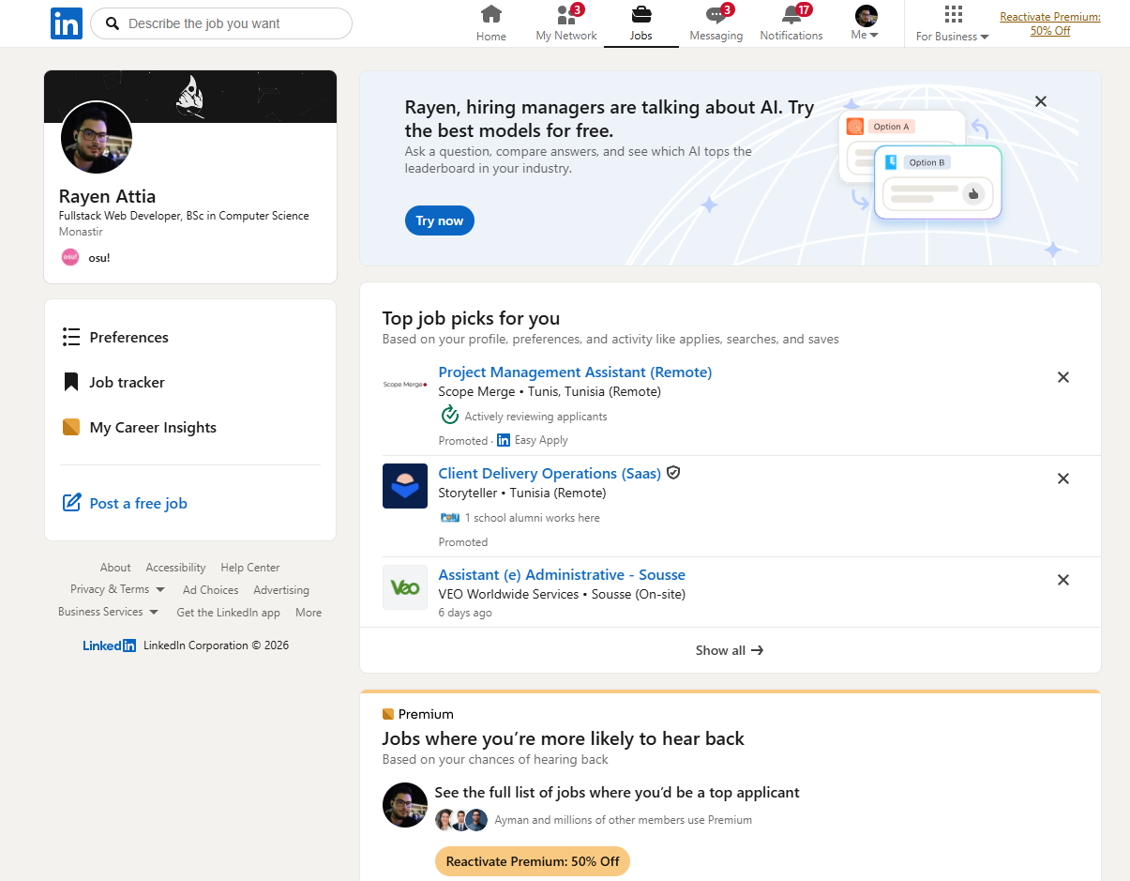This screenshot has height=881, width=1130.
Task: Click the More footer link
Action: click(x=309, y=613)
